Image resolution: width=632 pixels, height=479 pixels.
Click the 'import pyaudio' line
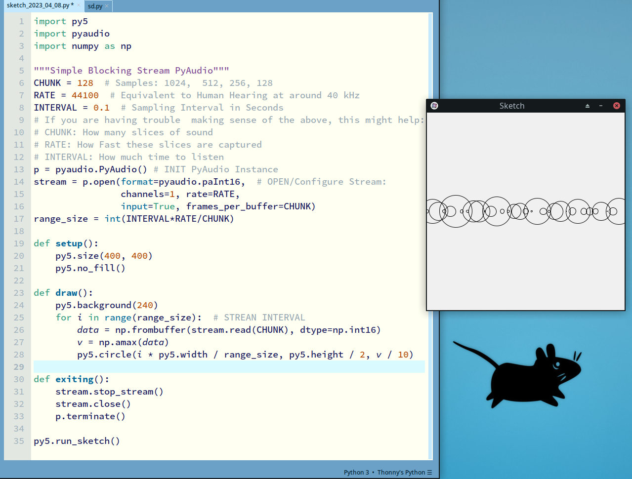pyautogui.click(x=72, y=34)
